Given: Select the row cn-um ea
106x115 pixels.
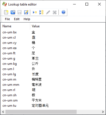Looking at the screenshot, I should coord(53,48).
